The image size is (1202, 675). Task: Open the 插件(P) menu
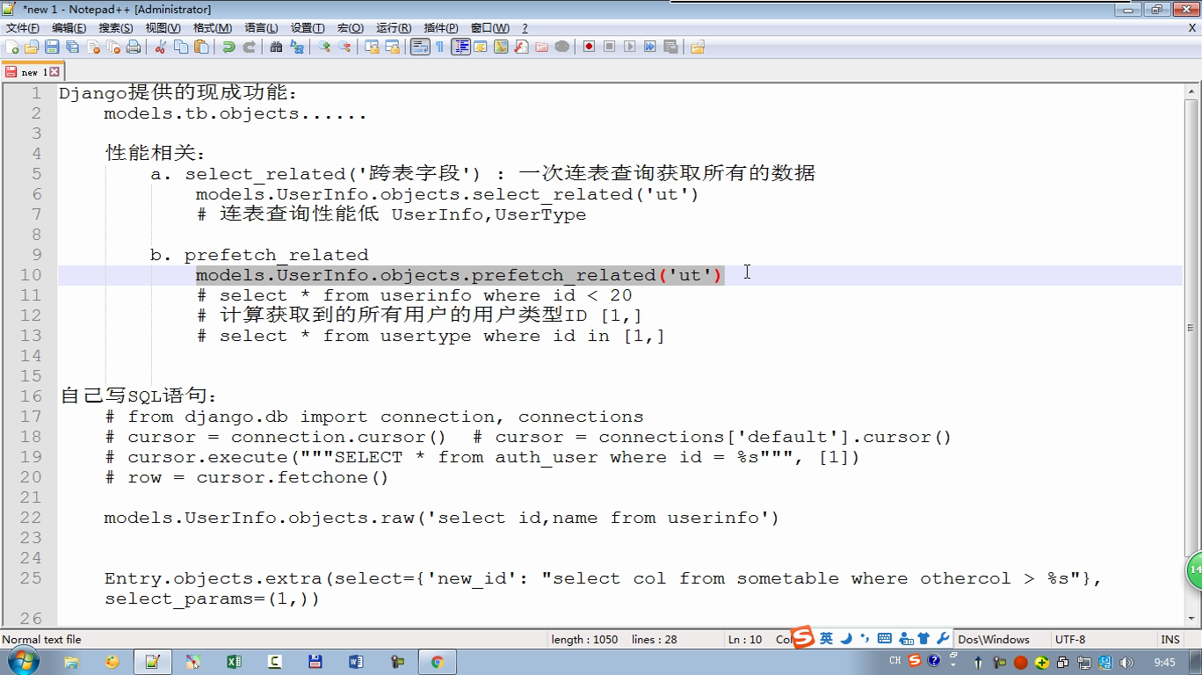pos(440,28)
